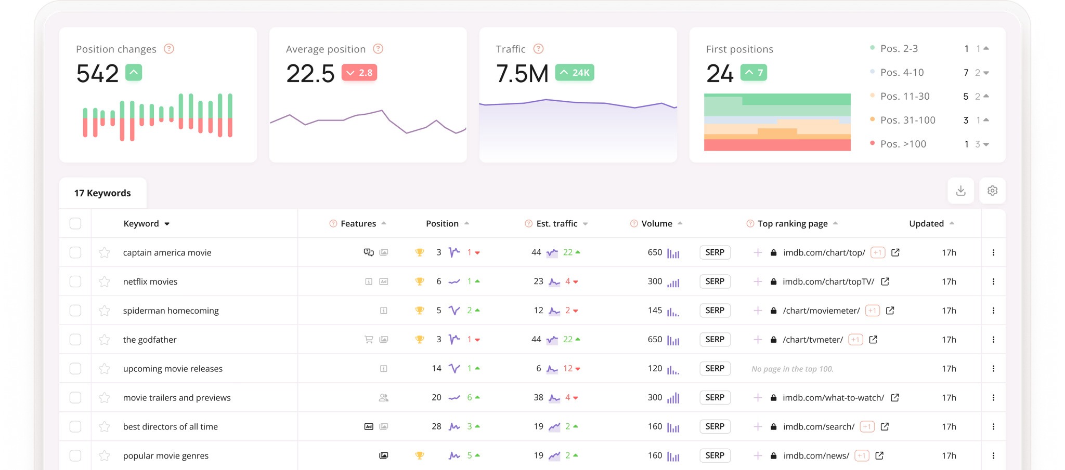Click the Position changes bar chart
1065x470 pixels.
[x=158, y=117]
